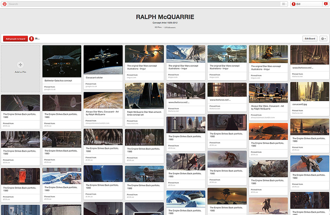
Task: Click the Edit Board button
Action: coord(310,39)
